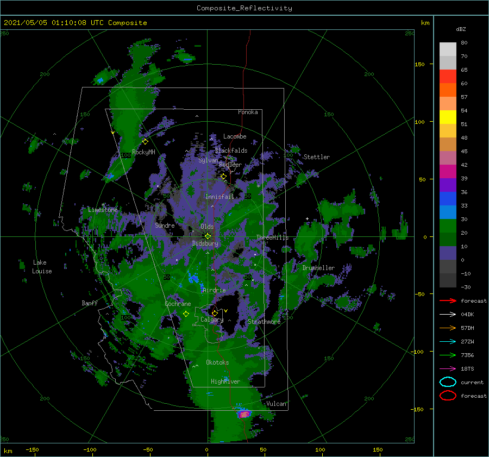Click the 'current' legend label
489x457 pixels.
click(x=472, y=383)
